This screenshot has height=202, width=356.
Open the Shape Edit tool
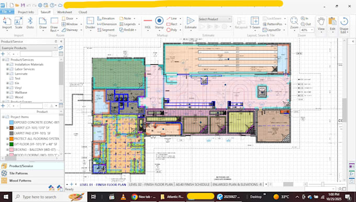tap(344, 25)
